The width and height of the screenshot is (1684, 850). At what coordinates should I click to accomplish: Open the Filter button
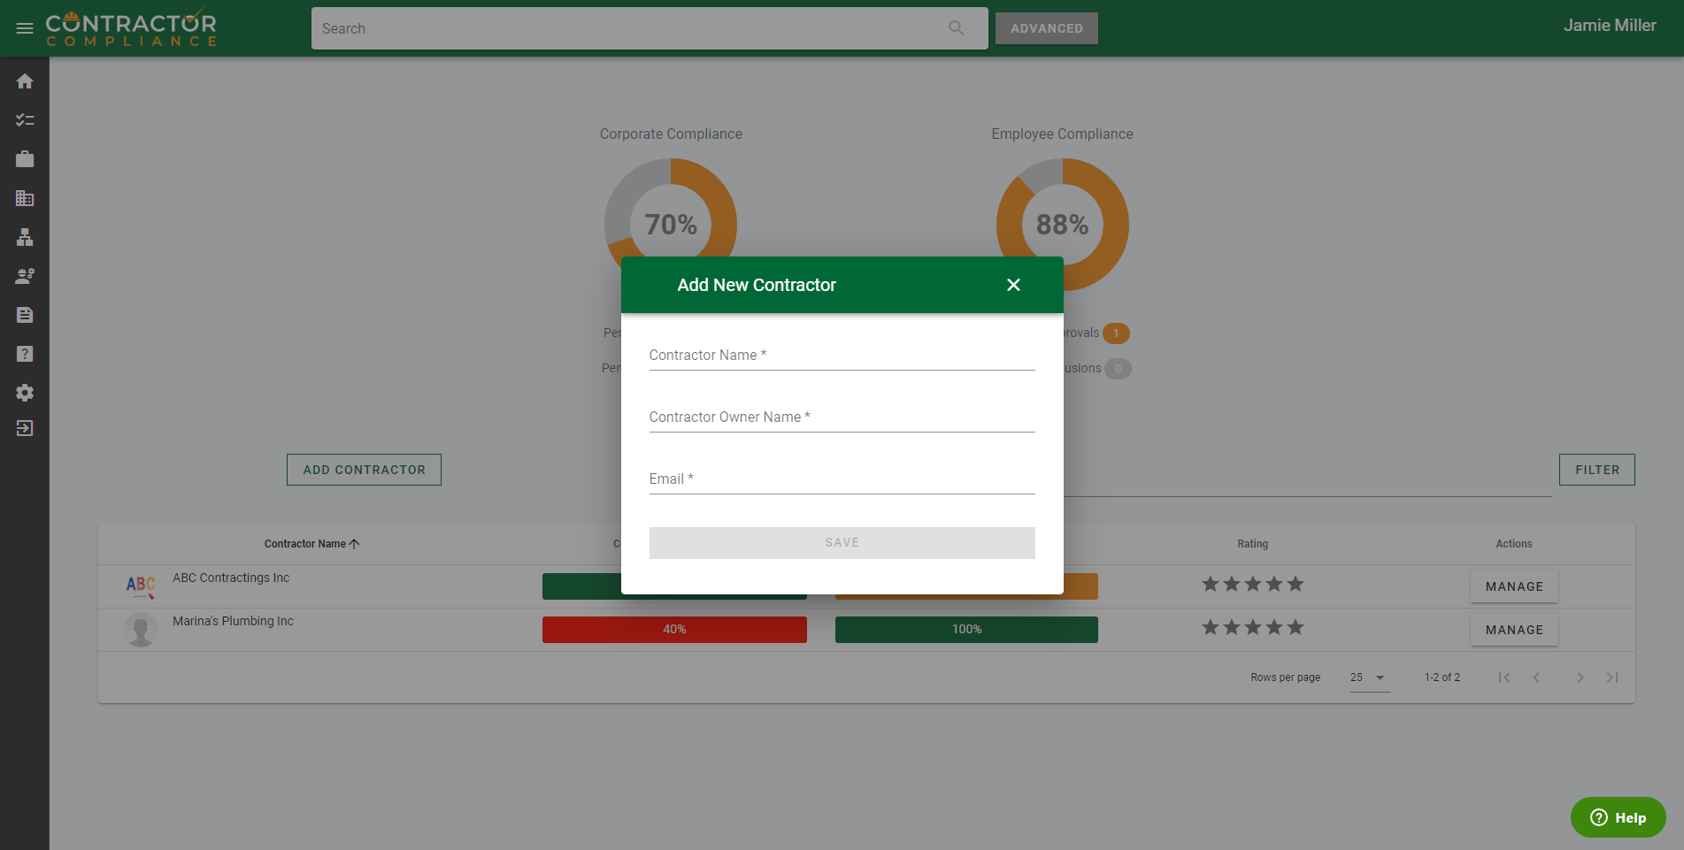pos(1596,470)
